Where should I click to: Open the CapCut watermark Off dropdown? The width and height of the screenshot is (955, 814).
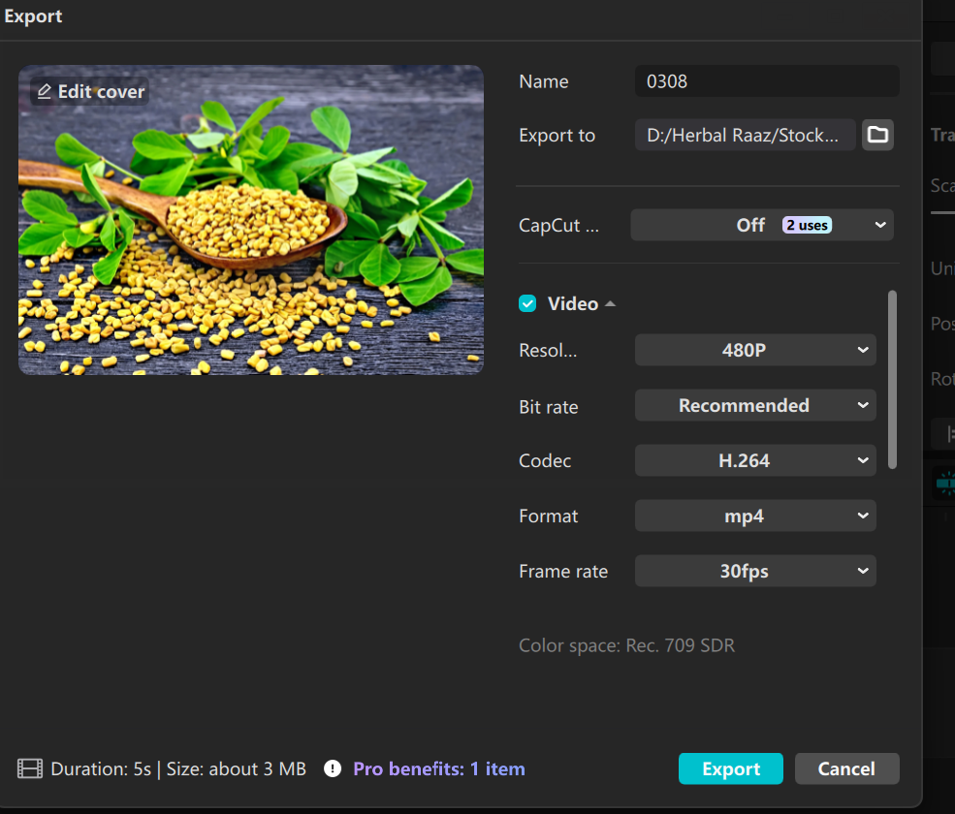762,225
